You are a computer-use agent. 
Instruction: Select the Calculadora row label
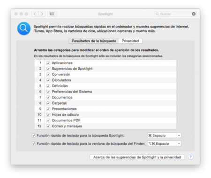pos(61,80)
